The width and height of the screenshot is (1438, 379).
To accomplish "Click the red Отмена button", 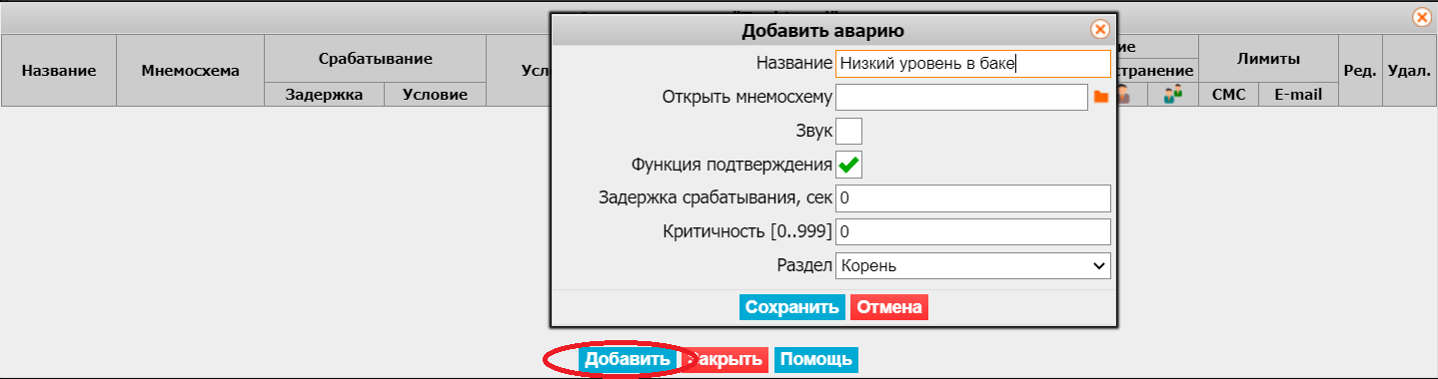I will pyautogui.click(x=889, y=307).
